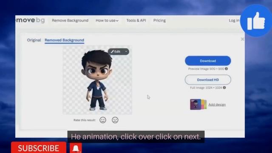Viewport: 272px width, 153px height.
Task: Open the Remove Background page
Action: coord(70,20)
